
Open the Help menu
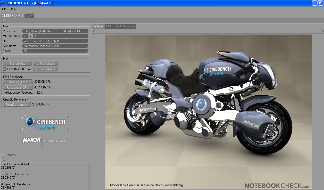tap(13, 9)
